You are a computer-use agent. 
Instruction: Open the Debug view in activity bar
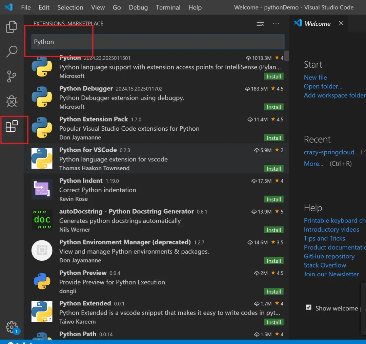pyautogui.click(x=12, y=101)
